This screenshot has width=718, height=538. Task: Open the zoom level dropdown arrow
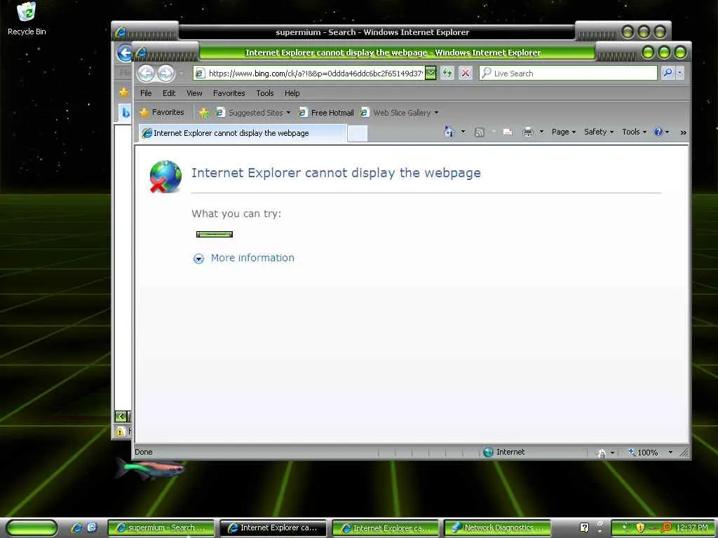click(x=670, y=452)
